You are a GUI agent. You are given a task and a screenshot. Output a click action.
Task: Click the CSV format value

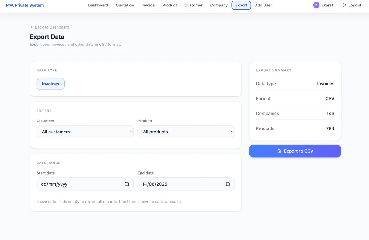pos(330,99)
